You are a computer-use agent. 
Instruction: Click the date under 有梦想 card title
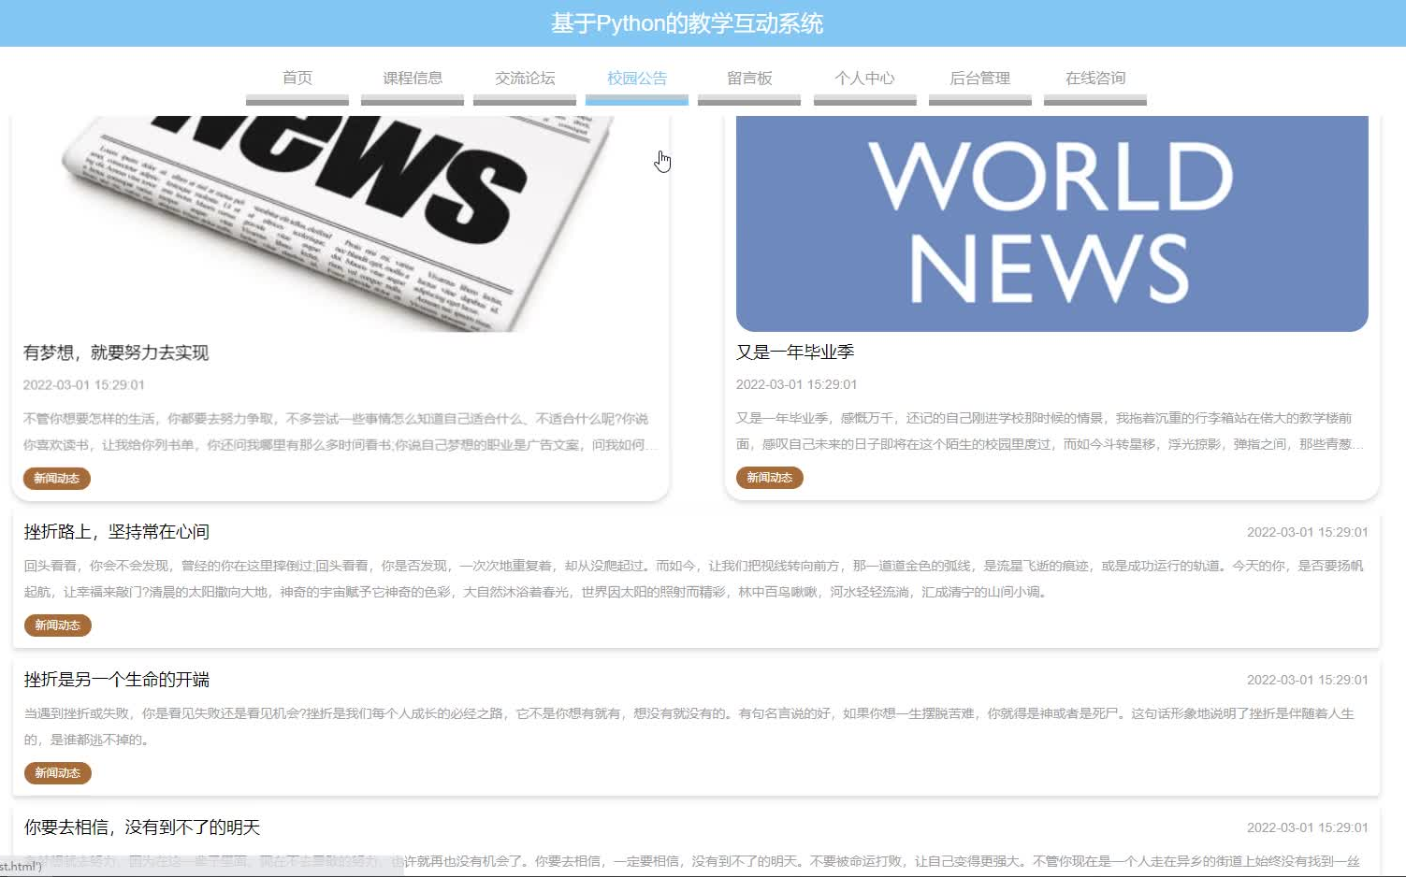click(x=84, y=385)
